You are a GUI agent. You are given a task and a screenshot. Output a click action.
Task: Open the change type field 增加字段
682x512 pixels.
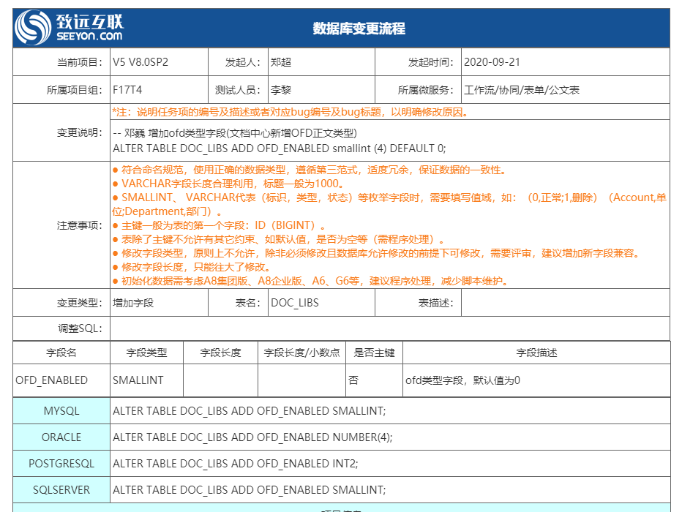[158, 302]
